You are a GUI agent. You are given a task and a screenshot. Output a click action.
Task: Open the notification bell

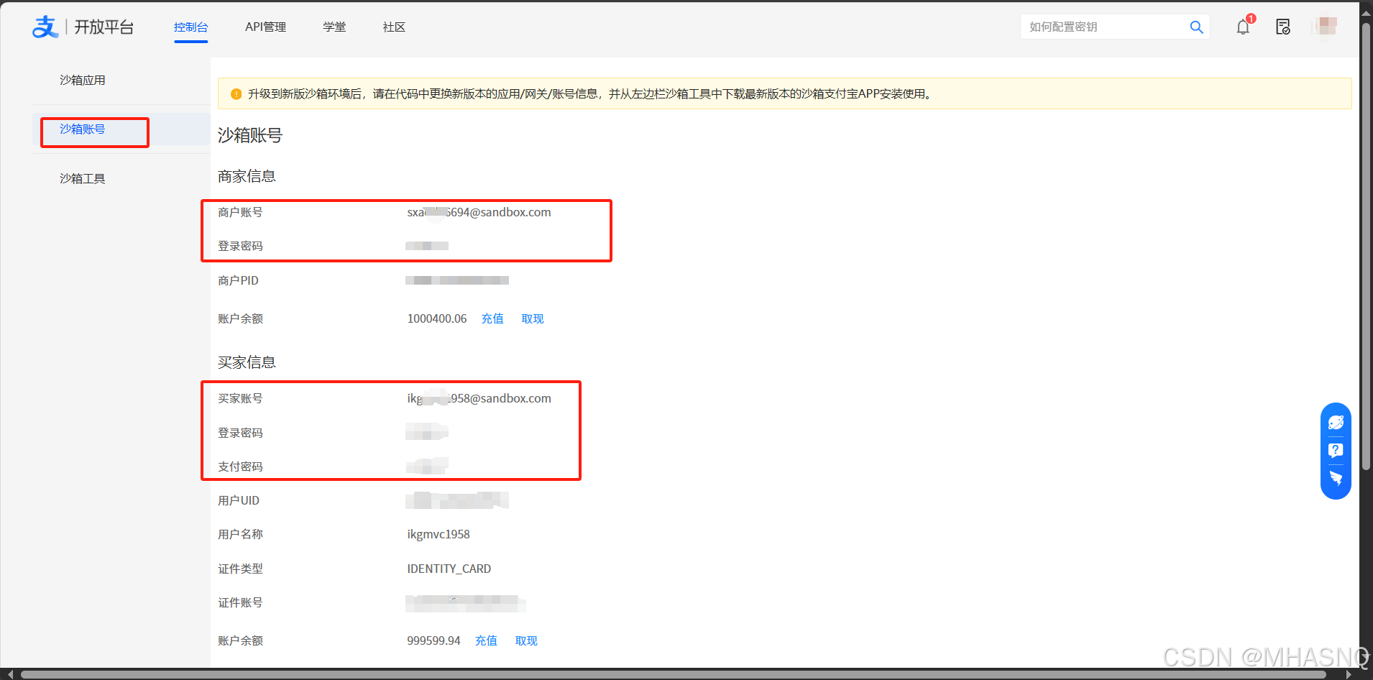(1244, 27)
